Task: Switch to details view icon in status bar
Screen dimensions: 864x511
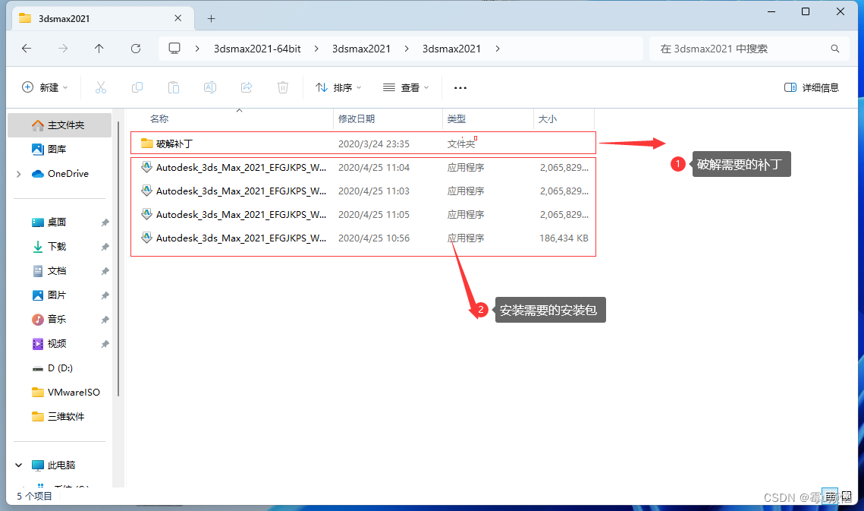Action: [829, 496]
